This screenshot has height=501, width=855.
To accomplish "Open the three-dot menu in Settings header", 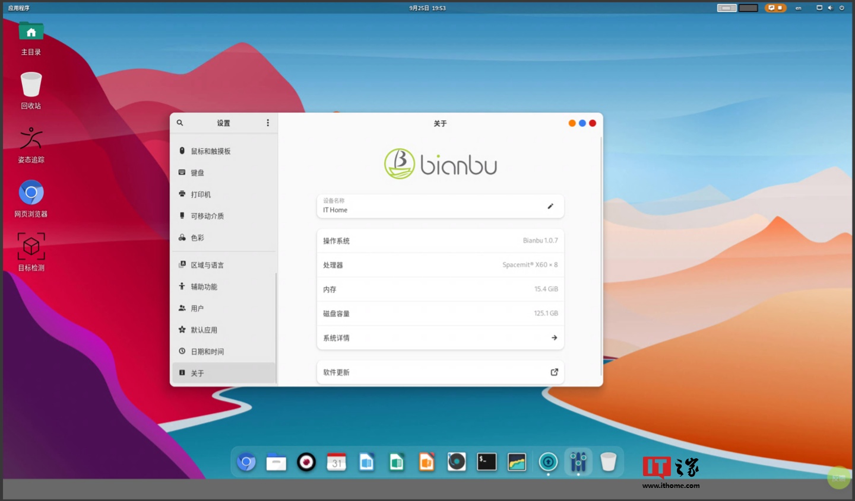I will pyautogui.click(x=268, y=123).
